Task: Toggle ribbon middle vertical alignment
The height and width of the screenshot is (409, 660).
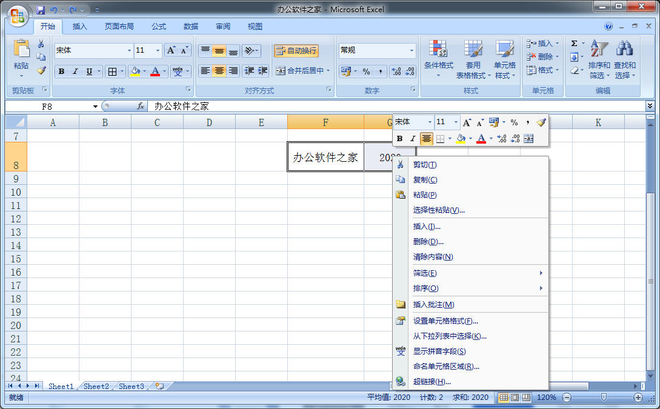Action: pyautogui.click(x=219, y=50)
